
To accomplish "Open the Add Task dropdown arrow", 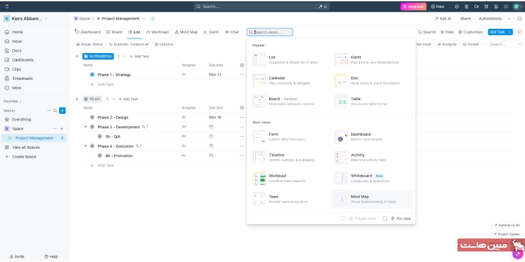I will pos(510,31).
